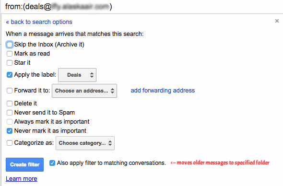Check the Delete it option
This screenshot has width=283, height=186.
click(x=10, y=104)
